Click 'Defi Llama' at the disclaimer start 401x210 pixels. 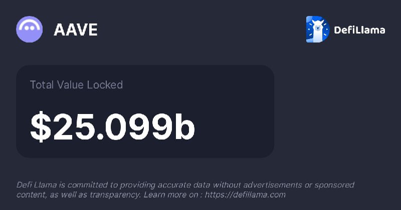pos(37,184)
